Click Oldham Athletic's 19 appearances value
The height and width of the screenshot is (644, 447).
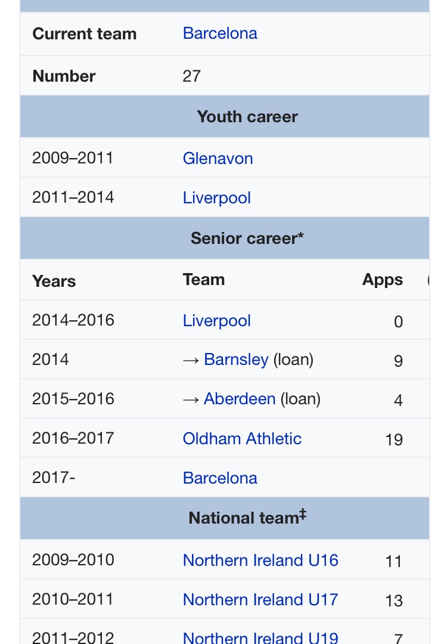[394, 440]
